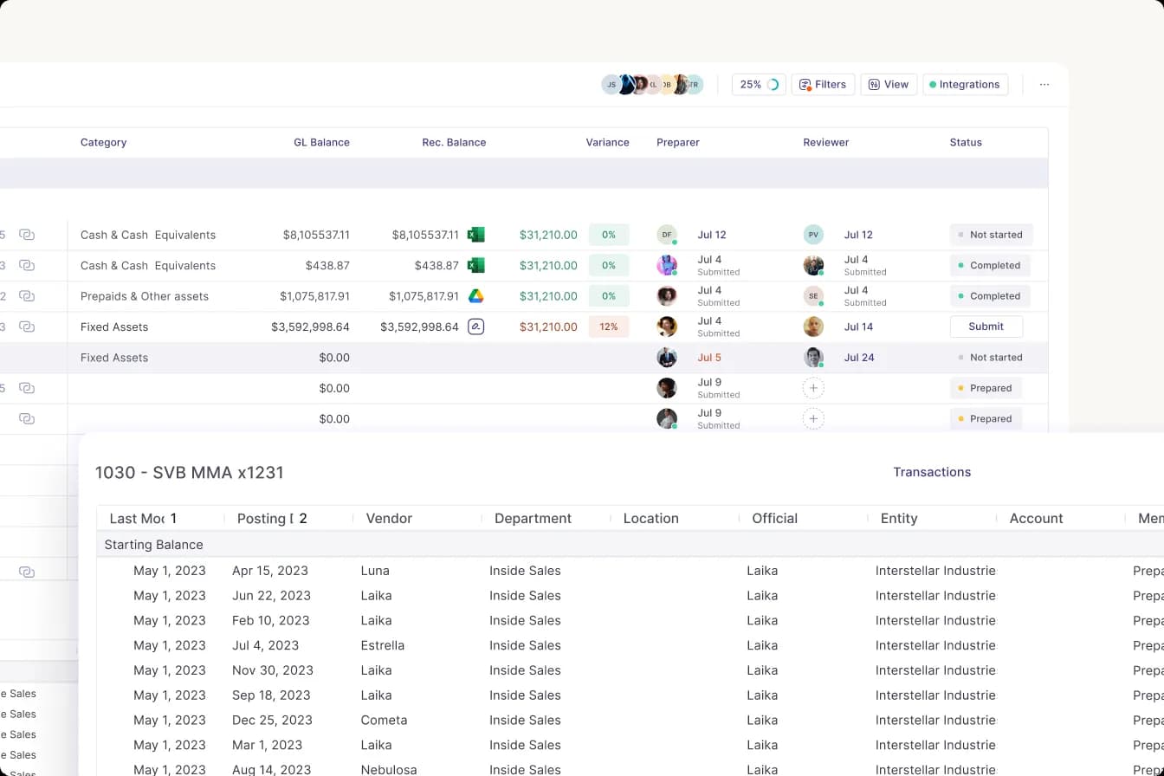Click preparer avatar in $438.87 row

[x=667, y=265]
